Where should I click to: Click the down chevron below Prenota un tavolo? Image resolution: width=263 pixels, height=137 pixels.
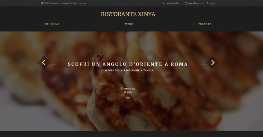[x=128, y=98]
